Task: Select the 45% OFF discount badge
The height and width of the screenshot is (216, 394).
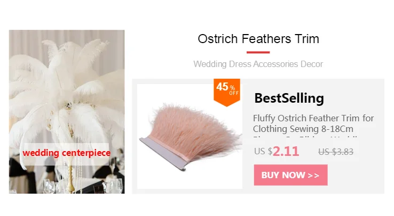Action: tap(227, 92)
